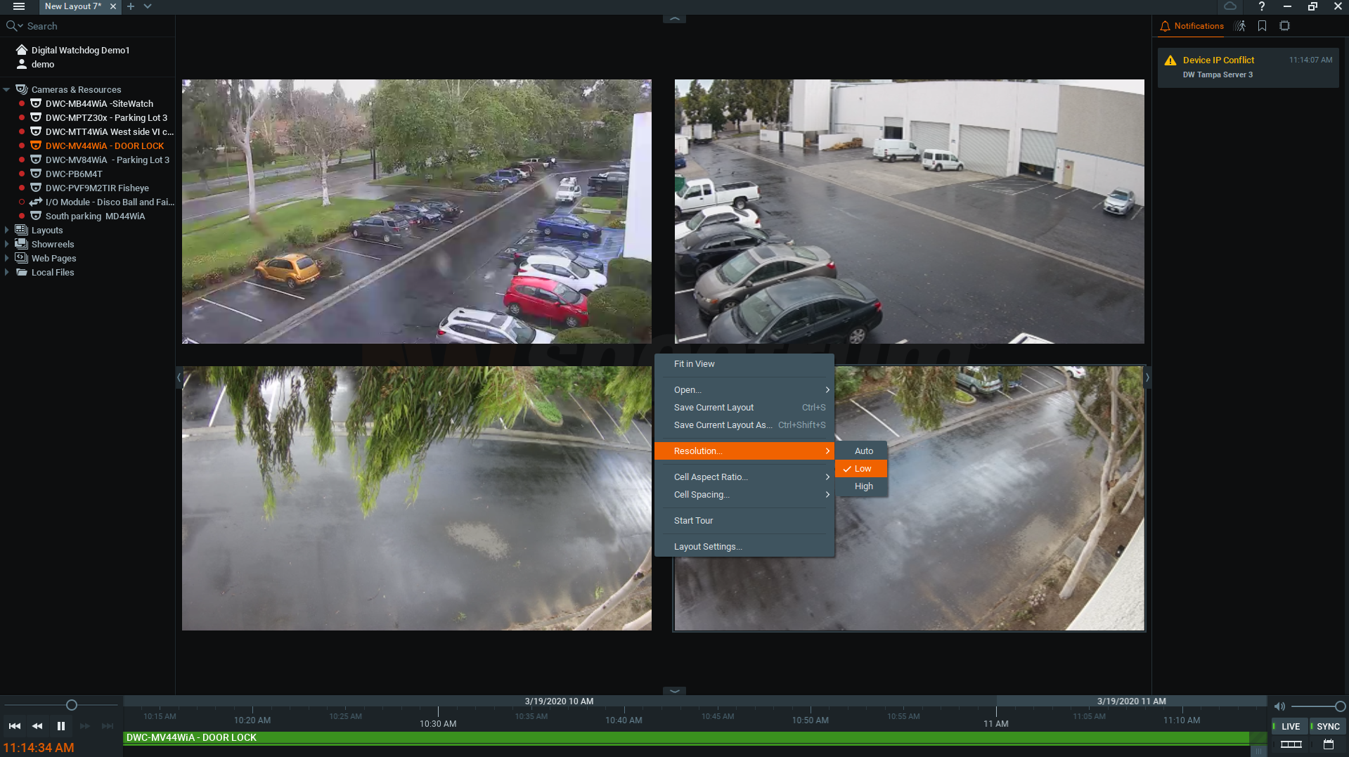Open the Motion search tab icon
This screenshot has height=757, width=1349.
click(x=1240, y=26)
